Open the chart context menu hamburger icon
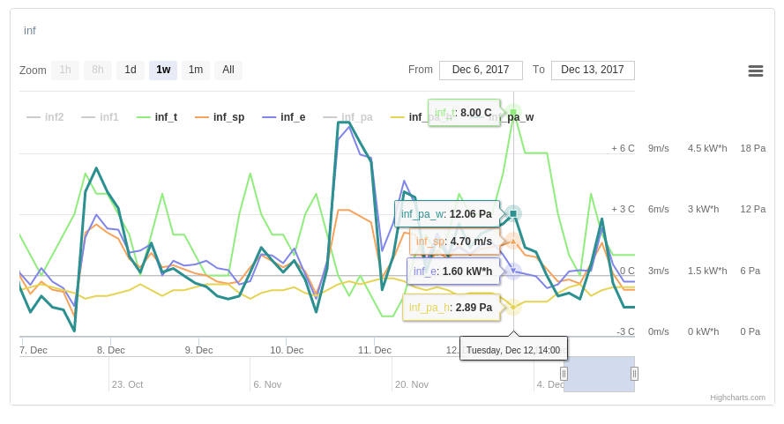 click(x=755, y=71)
